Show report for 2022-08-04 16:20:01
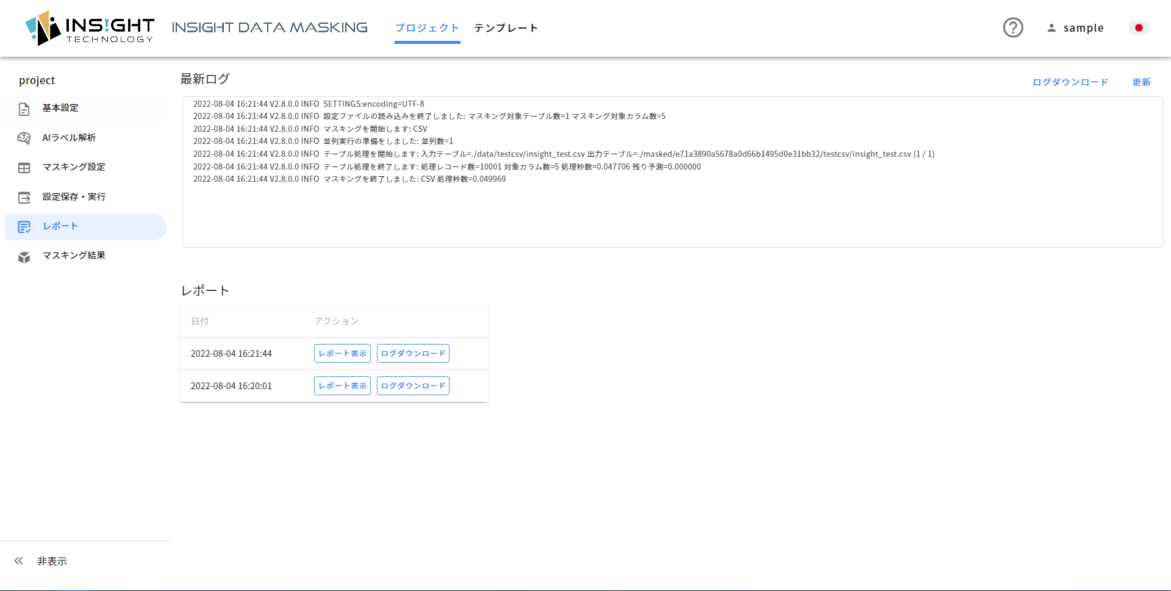Screen dimensions: 1171x591 click(342, 386)
